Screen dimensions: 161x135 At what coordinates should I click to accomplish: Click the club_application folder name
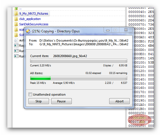click(x=30, y=19)
